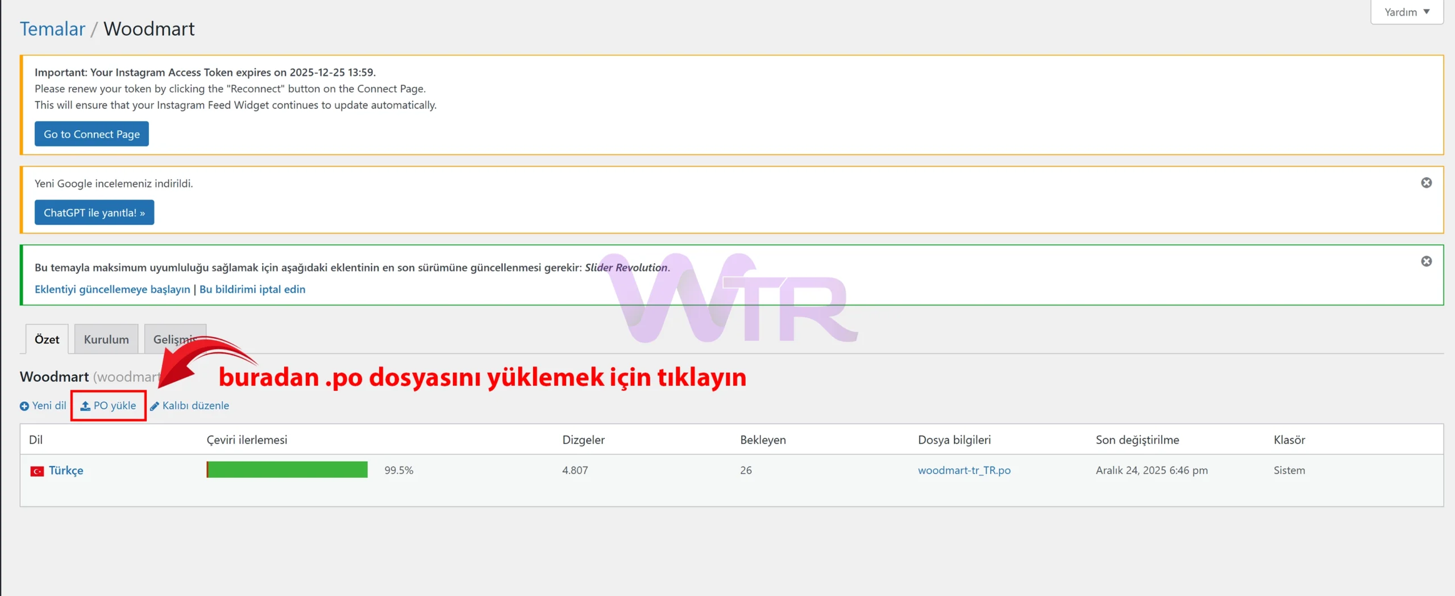Click the Son değiştirilme column header
Viewport: 1455px width, 596px height.
click(1137, 440)
